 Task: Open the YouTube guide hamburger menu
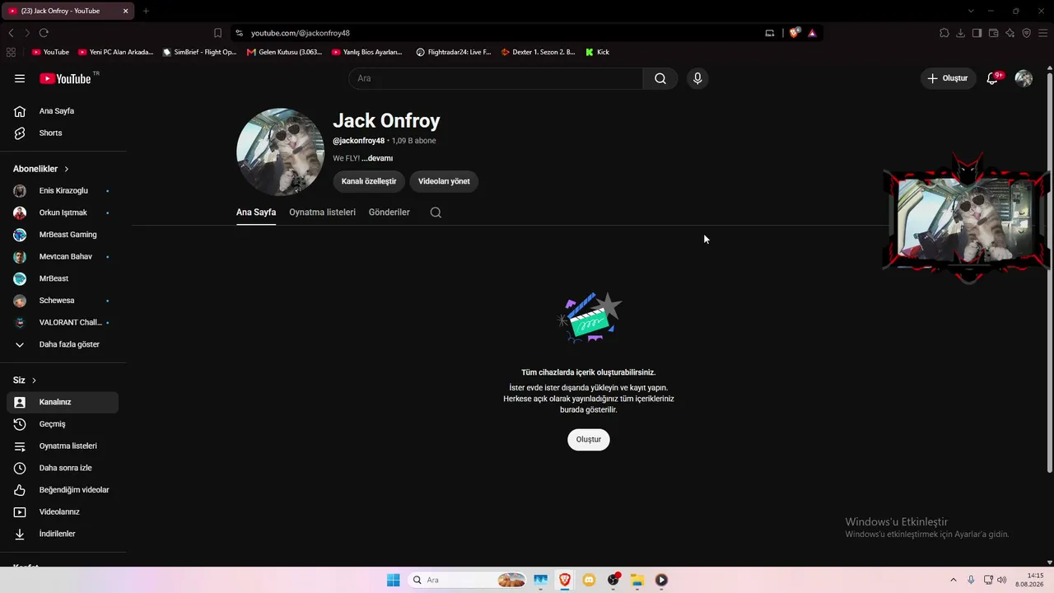(x=20, y=78)
